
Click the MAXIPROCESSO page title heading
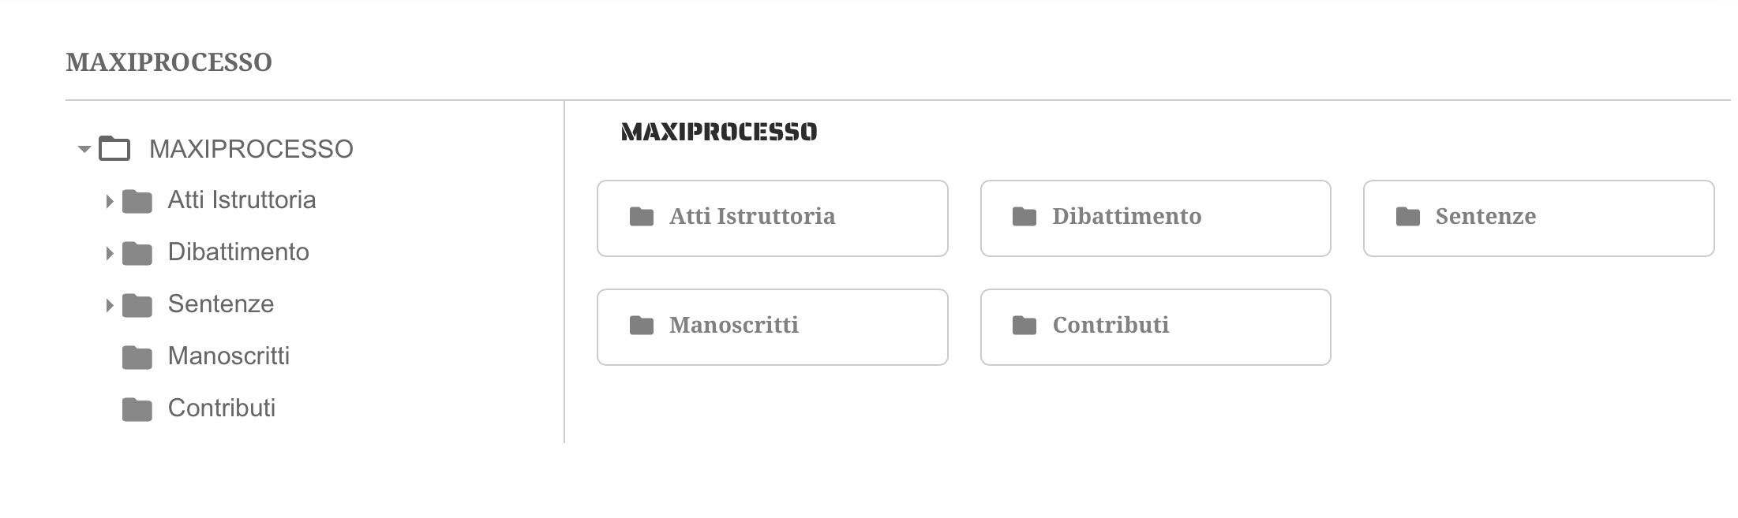169,62
